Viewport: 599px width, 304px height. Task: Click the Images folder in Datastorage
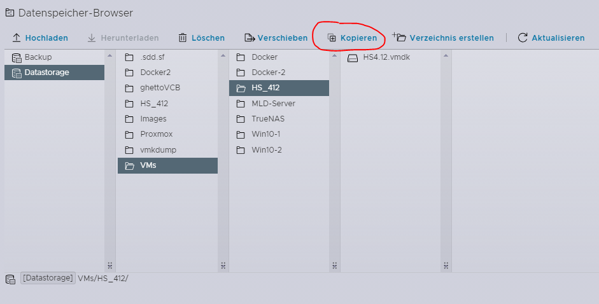coord(153,119)
